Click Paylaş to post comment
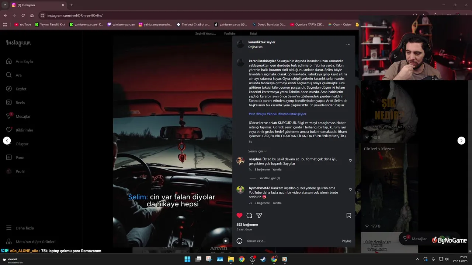 (x=346, y=241)
